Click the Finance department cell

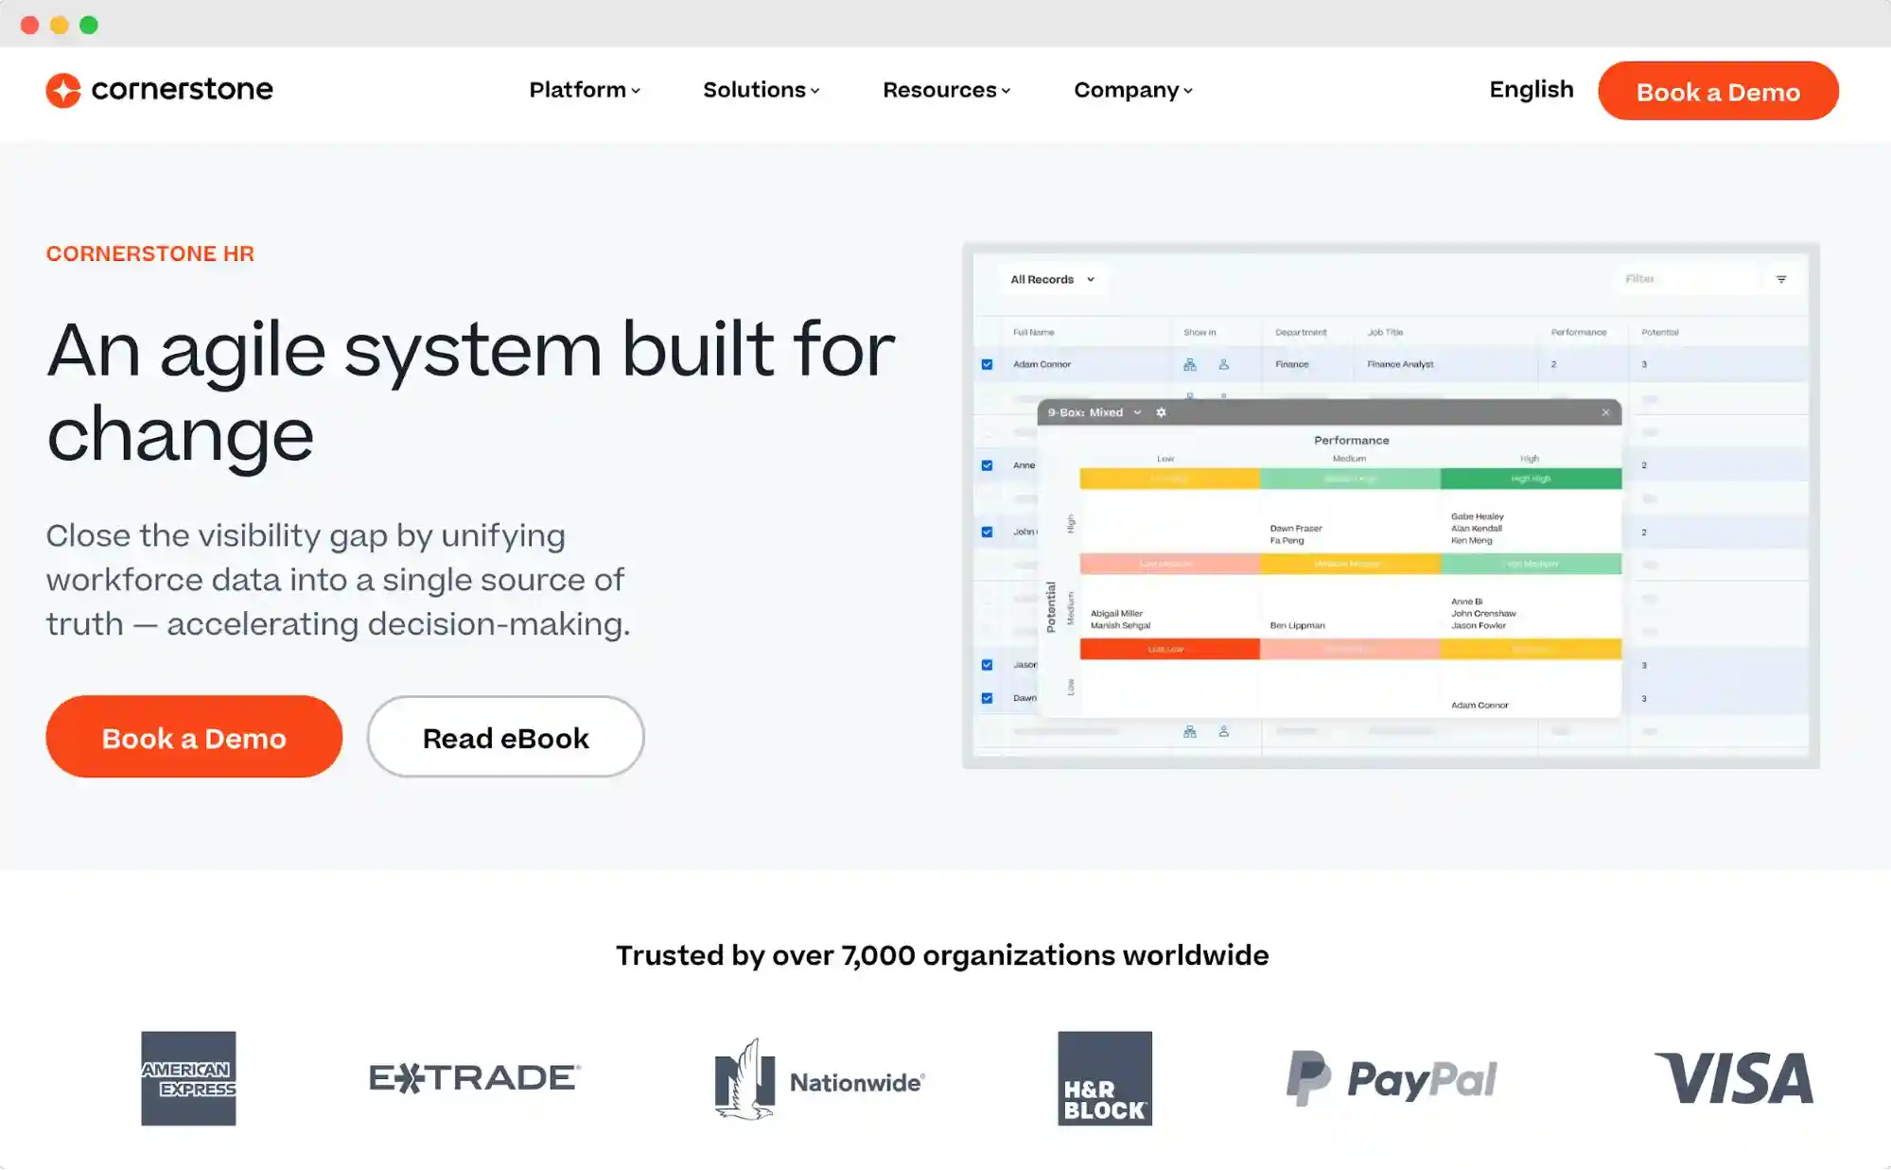(x=1291, y=364)
